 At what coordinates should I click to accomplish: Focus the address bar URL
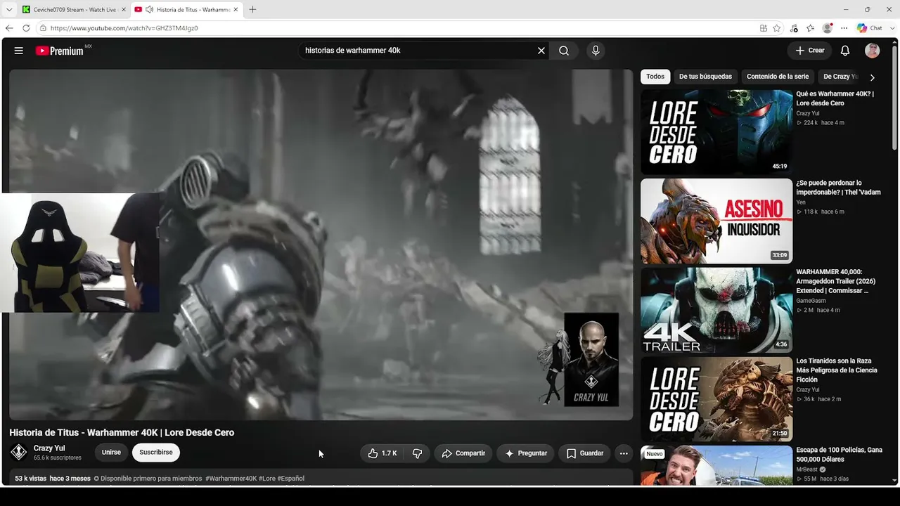point(124,28)
